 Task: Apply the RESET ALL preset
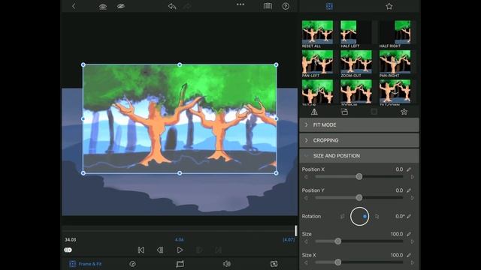317,34
